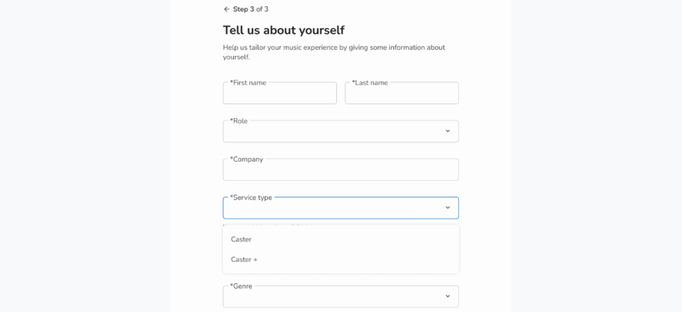This screenshot has height=312, width=682.
Task: Click the Tell us about yourself heading
Action: [283, 30]
